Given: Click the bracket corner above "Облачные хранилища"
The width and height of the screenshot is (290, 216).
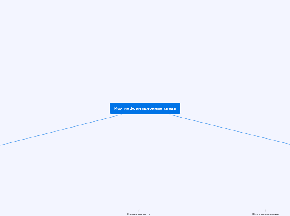Looking at the screenshot, I should click(x=267, y=210).
